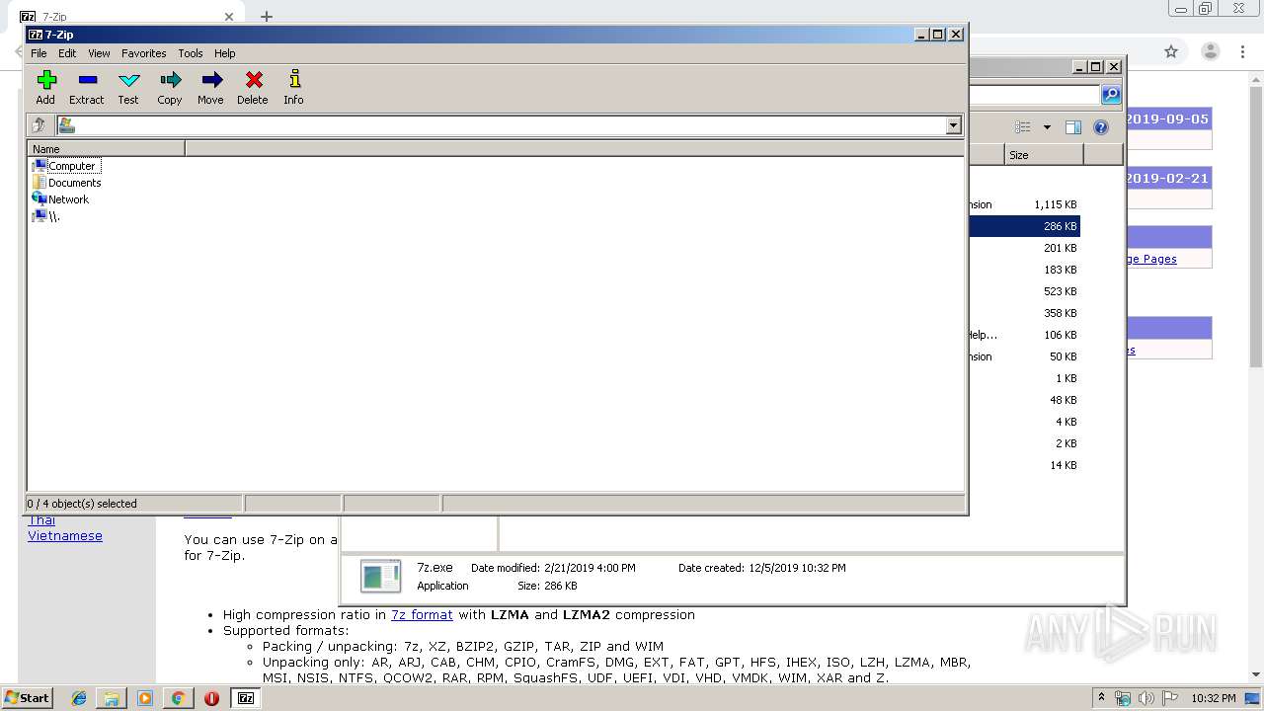Click the Explorer change view icon
This screenshot has width=1264, height=711.
(x=1023, y=127)
